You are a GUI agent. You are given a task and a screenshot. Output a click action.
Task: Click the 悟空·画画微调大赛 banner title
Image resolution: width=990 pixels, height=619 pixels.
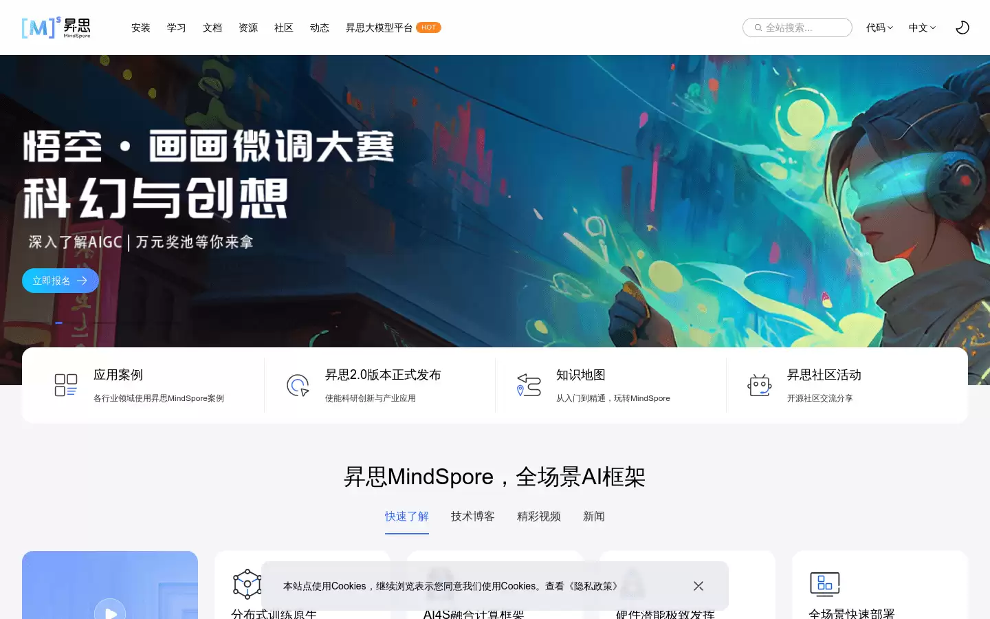pyautogui.click(x=209, y=146)
